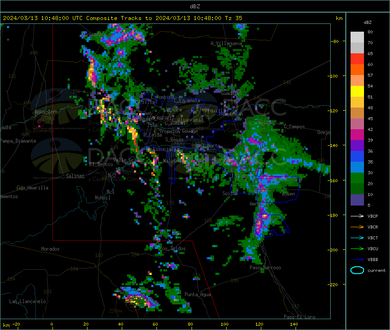This screenshot has height=330, width=390.
Task: Click the 'Cda_Amarilla' map label
Action: tap(32, 188)
